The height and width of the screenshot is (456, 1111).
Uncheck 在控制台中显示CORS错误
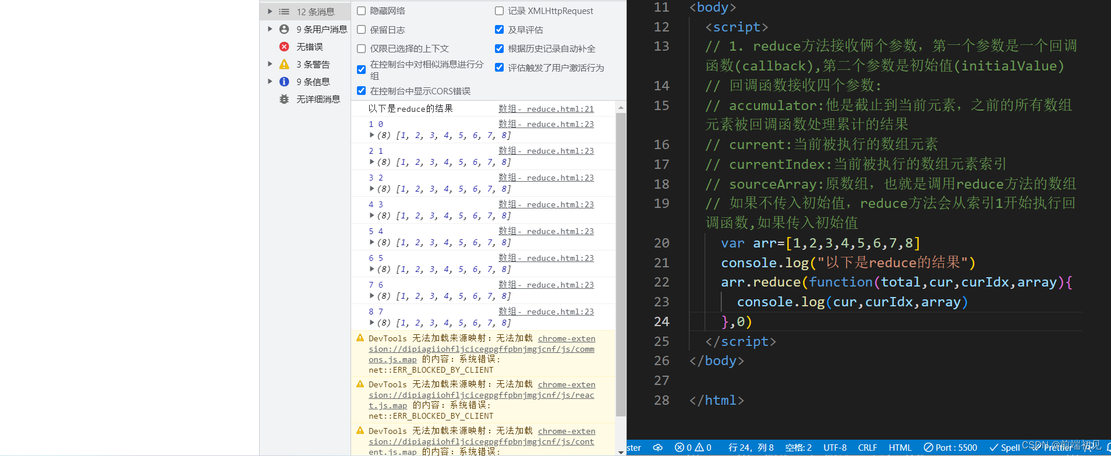[362, 91]
